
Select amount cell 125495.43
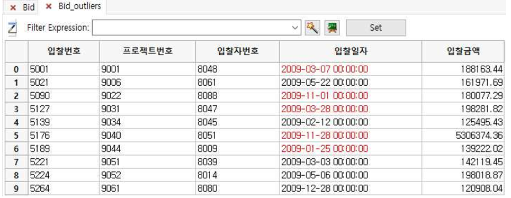(463, 122)
